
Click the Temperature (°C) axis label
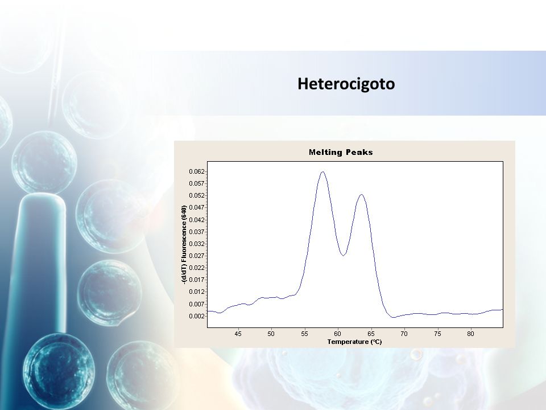pos(354,342)
